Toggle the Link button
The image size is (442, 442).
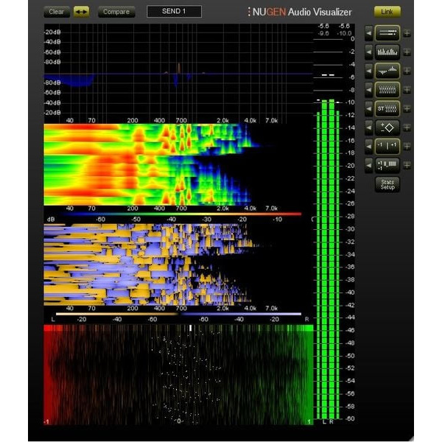(387, 12)
